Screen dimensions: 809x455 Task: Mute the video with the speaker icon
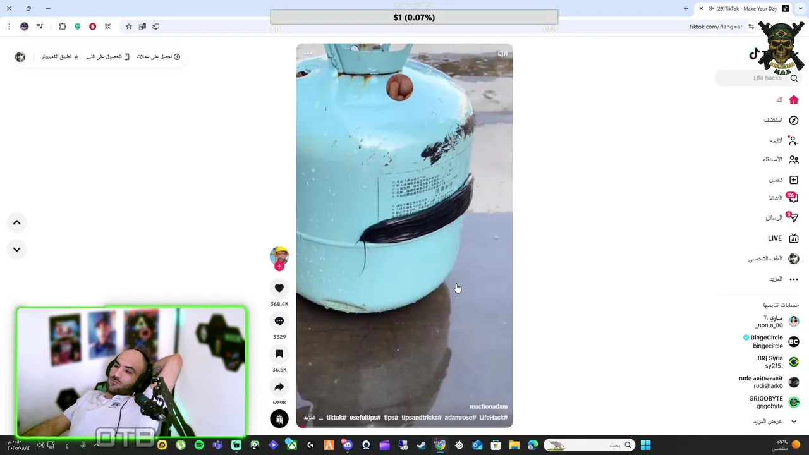point(502,54)
